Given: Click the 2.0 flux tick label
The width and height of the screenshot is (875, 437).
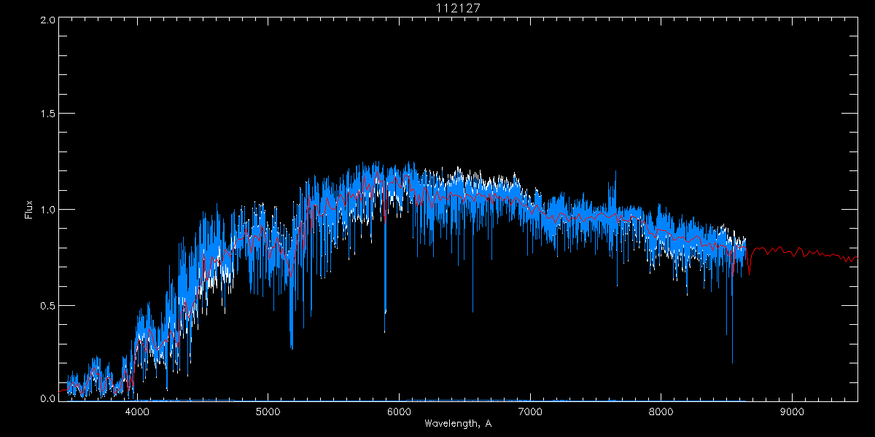Looking at the screenshot, I should (46, 20).
